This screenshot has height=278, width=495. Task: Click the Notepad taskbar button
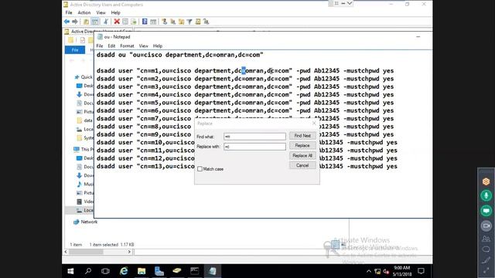pyautogui.click(x=212, y=271)
